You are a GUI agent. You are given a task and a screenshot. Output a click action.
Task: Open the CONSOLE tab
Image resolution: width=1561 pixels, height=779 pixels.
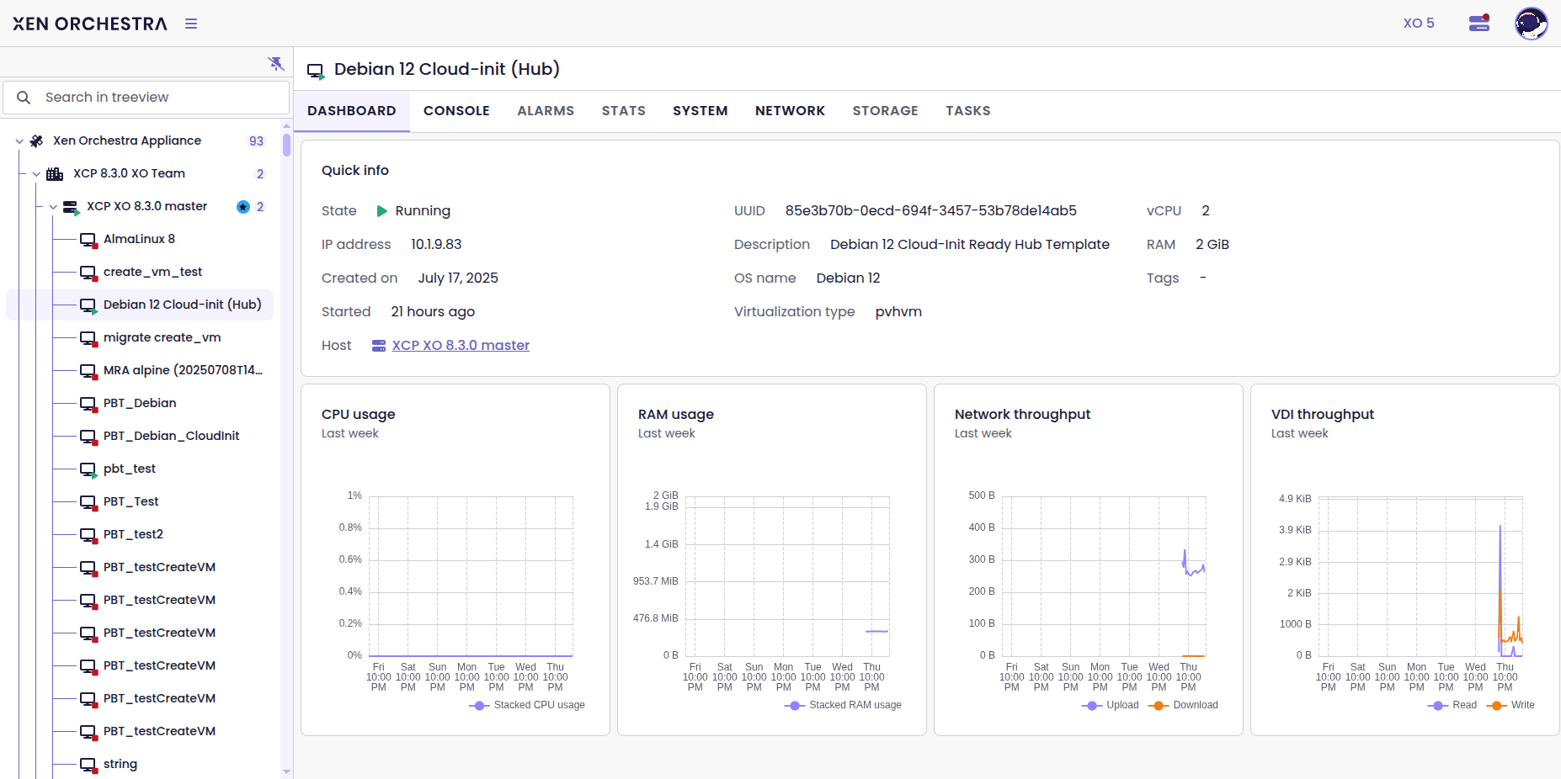pos(456,111)
